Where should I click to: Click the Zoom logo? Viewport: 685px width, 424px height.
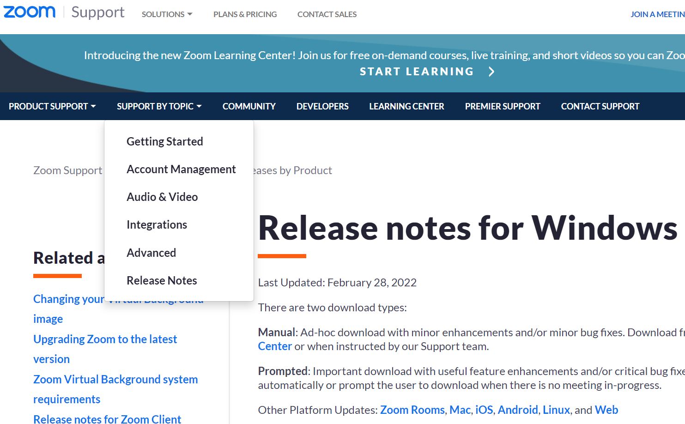[x=30, y=12]
